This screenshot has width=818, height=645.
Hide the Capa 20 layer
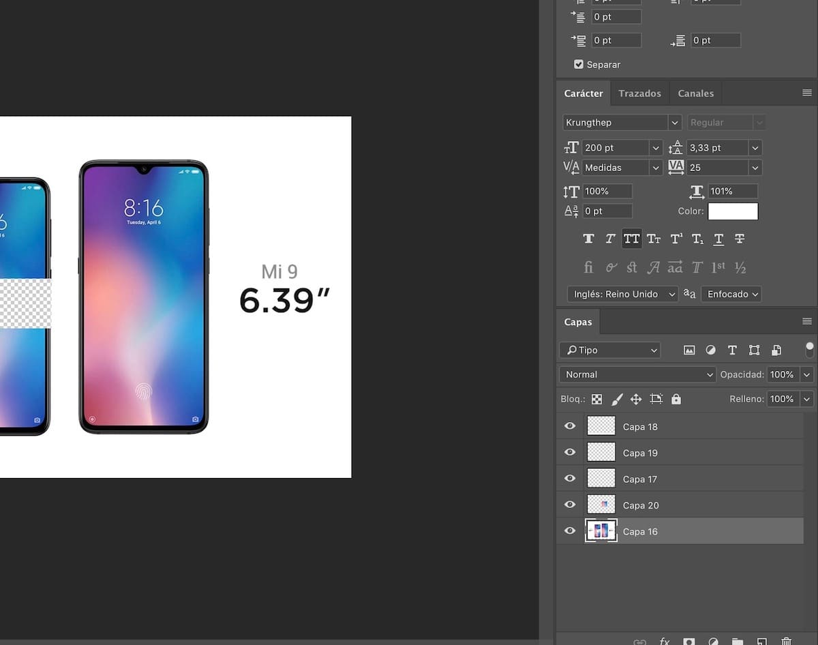click(x=570, y=505)
